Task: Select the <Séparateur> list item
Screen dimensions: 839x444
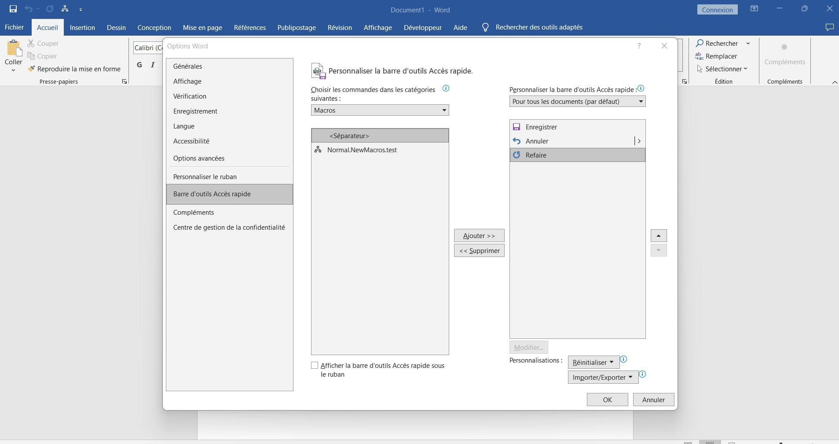Action: click(x=380, y=136)
